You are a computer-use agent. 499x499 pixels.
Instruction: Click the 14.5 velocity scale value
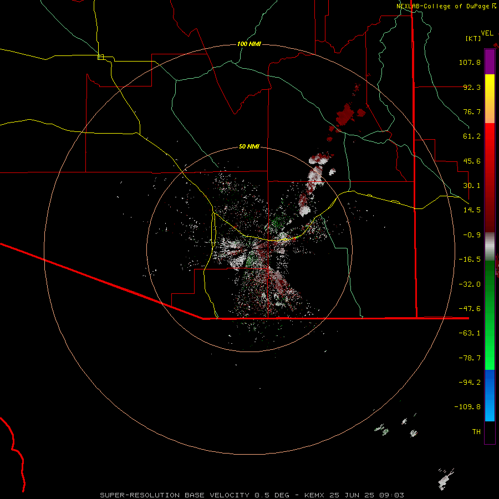[x=472, y=210]
